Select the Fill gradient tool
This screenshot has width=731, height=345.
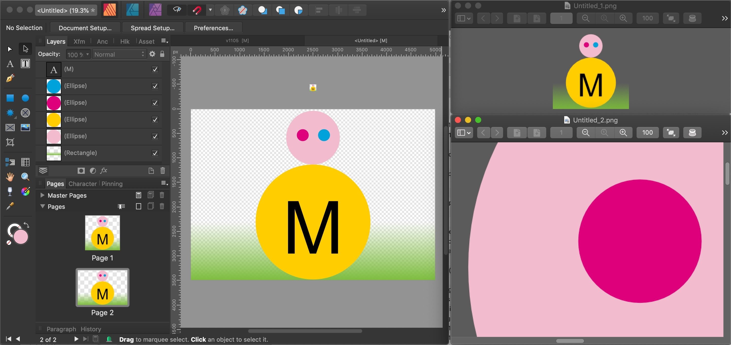click(25, 192)
